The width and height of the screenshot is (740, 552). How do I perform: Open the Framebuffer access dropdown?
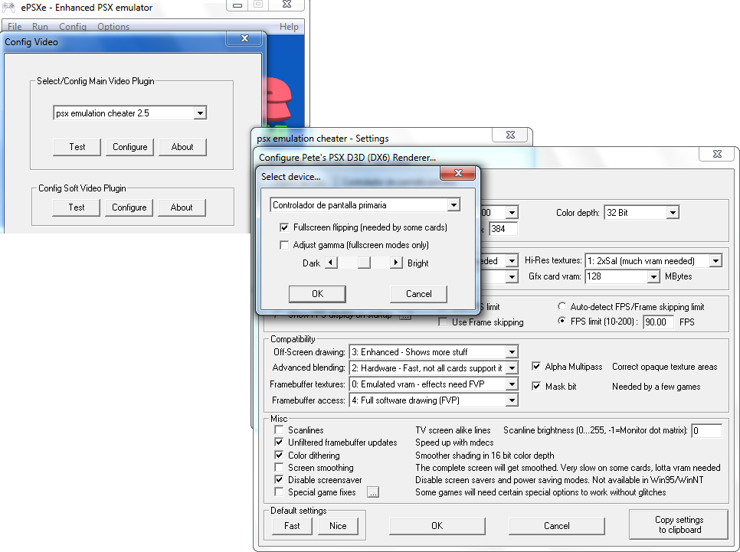coord(512,400)
